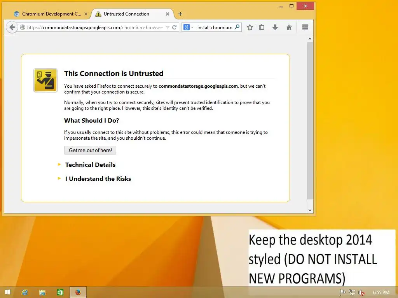Go to the Firefox Home page icon
The image size is (398, 298).
[x=289, y=27]
